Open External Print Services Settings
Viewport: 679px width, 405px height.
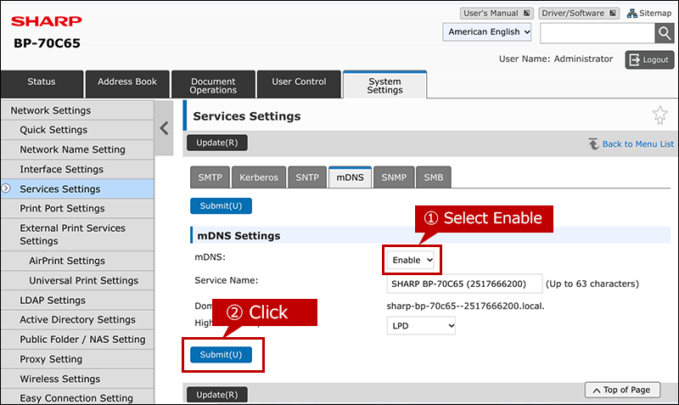coord(77,234)
